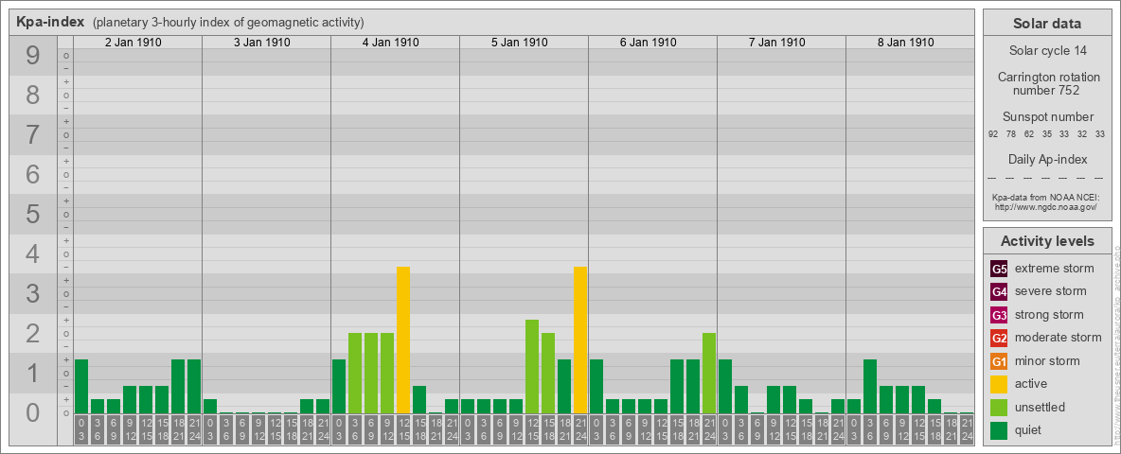Click the G2 moderate storm legend icon
Screen dimensions: 1121x454
(999, 338)
